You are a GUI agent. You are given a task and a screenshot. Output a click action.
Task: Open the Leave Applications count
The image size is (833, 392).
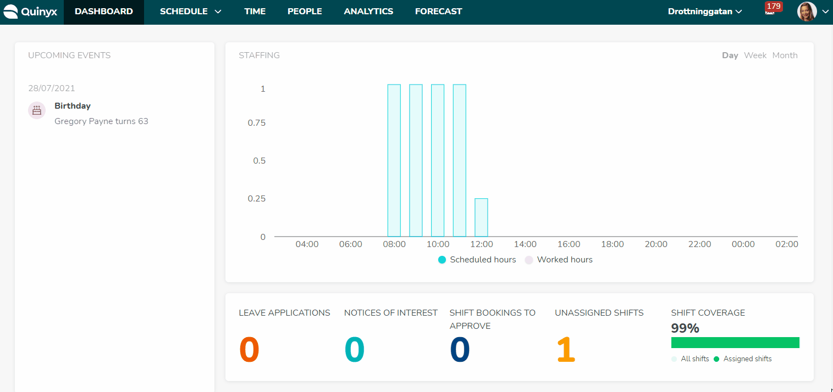249,350
